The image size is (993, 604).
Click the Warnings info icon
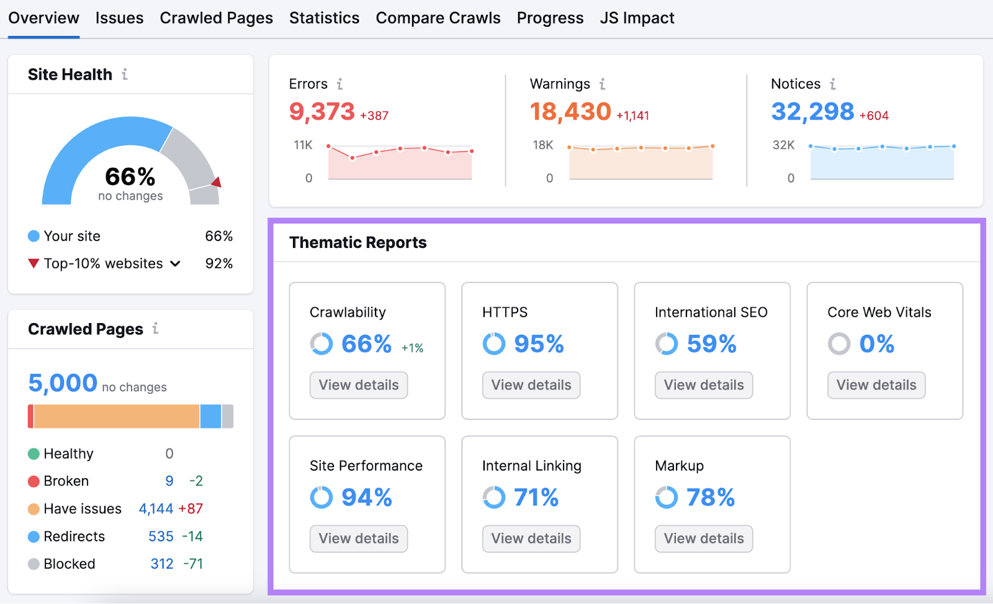602,84
